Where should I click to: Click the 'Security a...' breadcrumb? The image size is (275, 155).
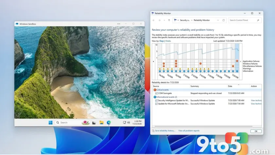click(x=185, y=20)
